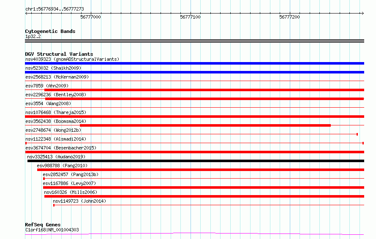Click the RefSeq Genes track title
Image resolution: width=376 pixels, height=239 pixels.
click(43, 225)
